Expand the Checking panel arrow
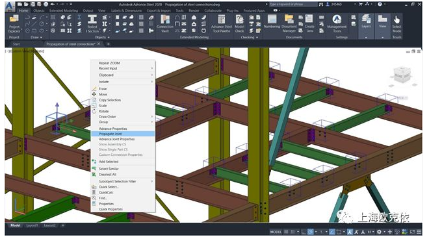 (x=257, y=37)
